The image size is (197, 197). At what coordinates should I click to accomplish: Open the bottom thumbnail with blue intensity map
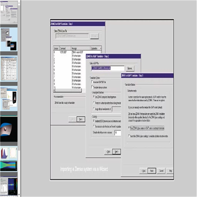coord(9,186)
